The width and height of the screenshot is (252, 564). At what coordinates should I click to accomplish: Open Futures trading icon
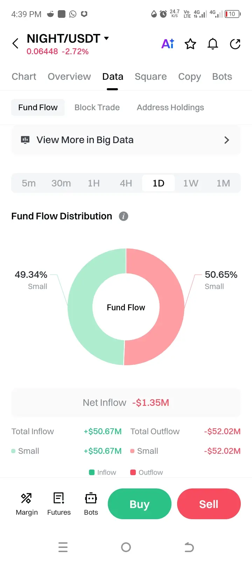click(x=59, y=504)
